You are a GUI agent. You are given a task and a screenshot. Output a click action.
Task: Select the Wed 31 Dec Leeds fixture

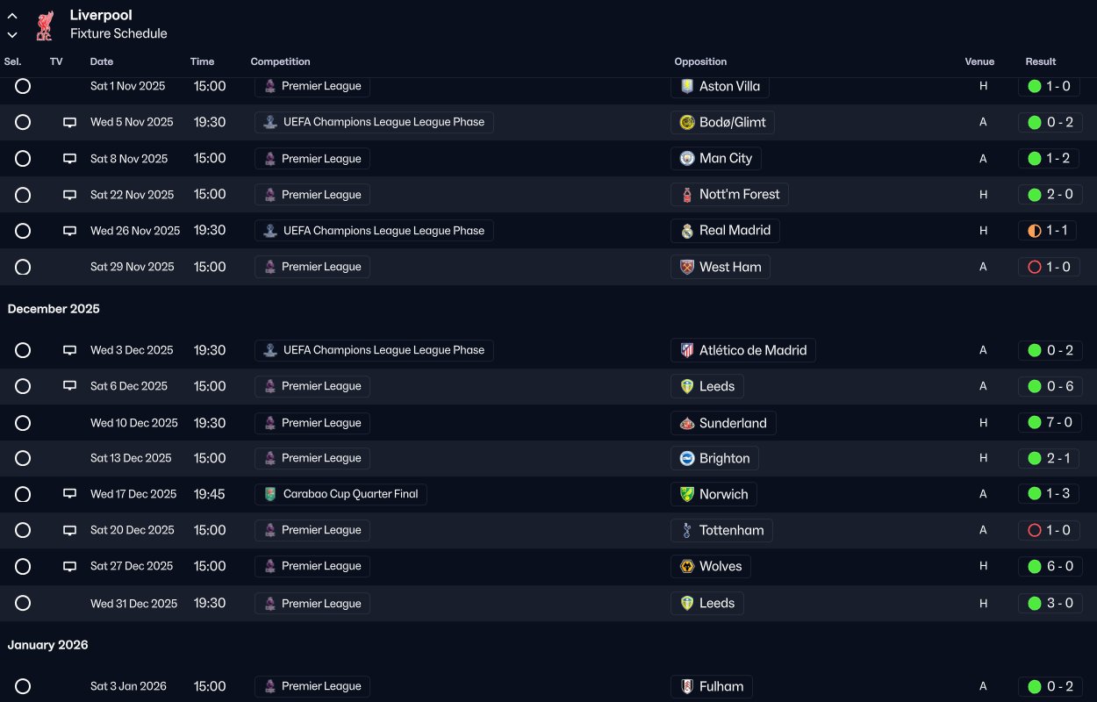23,603
